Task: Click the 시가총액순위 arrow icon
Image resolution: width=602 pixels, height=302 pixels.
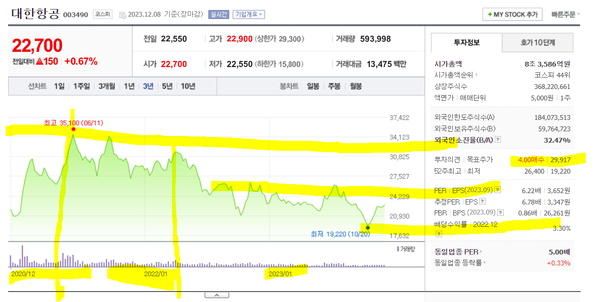Action: [x=477, y=75]
